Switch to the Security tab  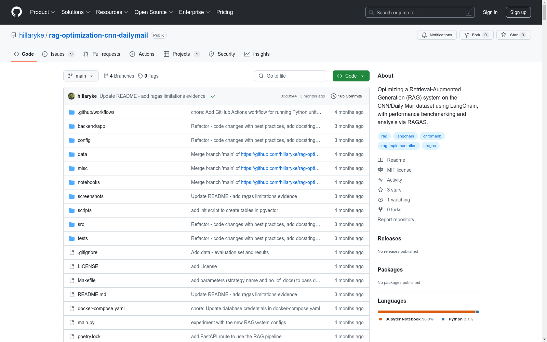(x=222, y=54)
